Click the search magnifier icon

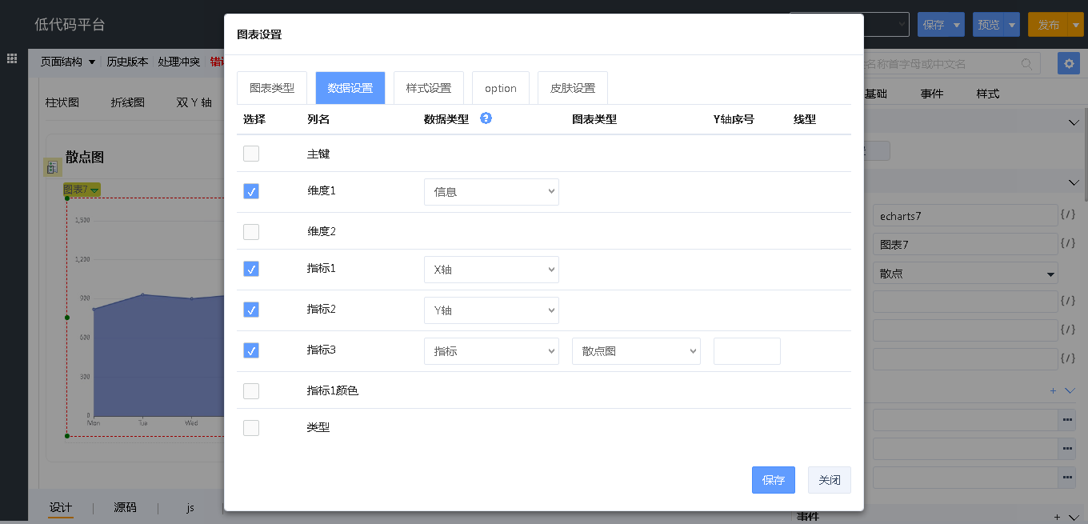pos(1026,63)
